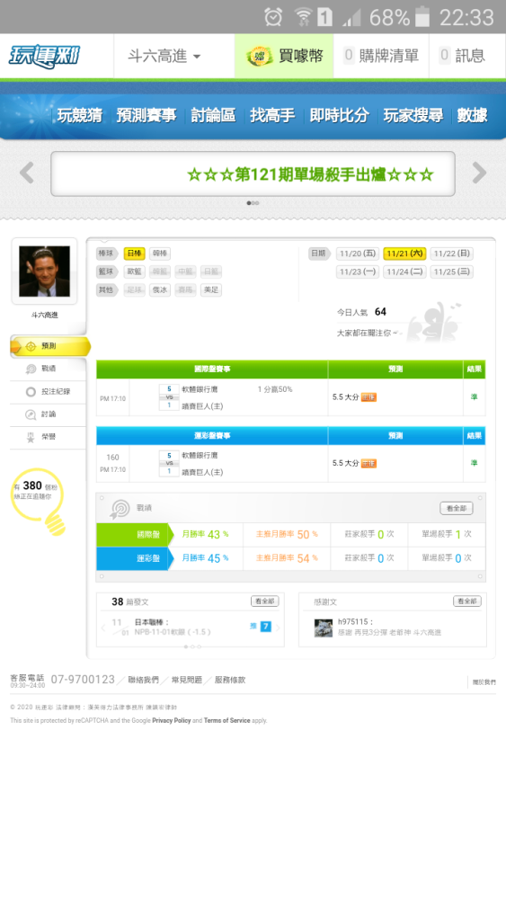
Task: Open 戰績 sidebar item with target icon
Action: click(49, 369)
